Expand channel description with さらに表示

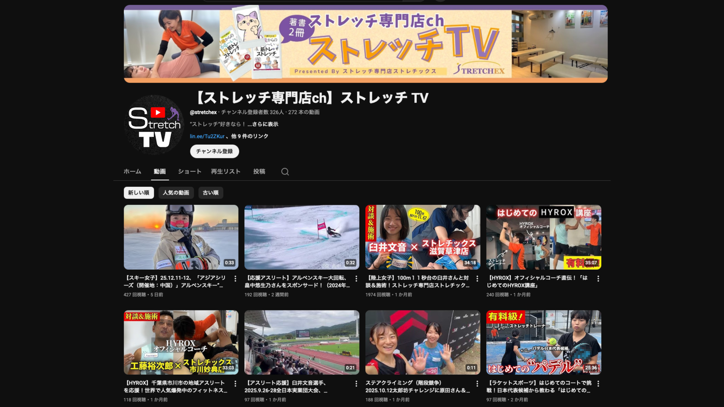265,124
